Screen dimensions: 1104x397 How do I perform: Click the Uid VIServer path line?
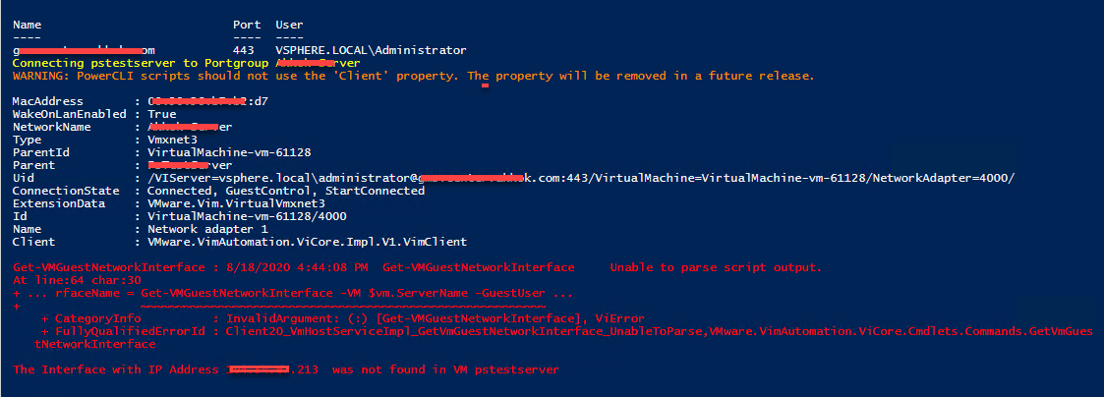[581, 178]
